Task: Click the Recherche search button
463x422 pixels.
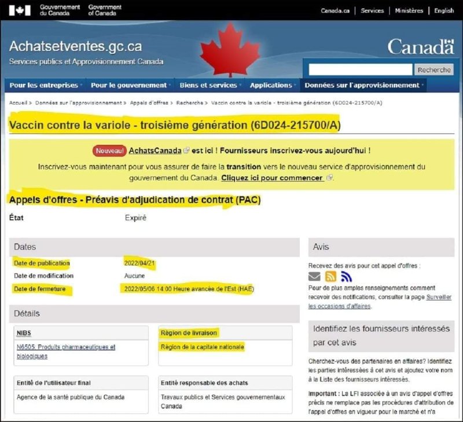Action: [x=433, y=69]
